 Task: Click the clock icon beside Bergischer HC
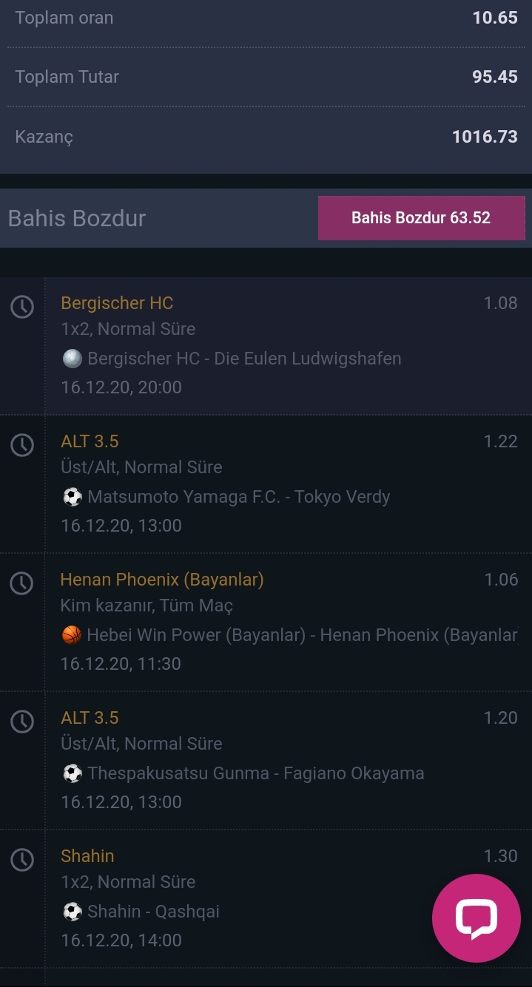click(x=22, y=306)
